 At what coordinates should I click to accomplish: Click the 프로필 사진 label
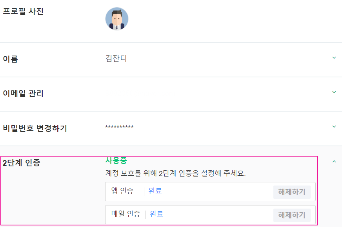point(23,11)
